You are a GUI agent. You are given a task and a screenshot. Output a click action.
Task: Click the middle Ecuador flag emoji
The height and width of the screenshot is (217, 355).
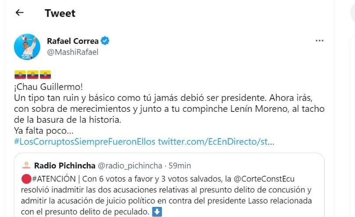[32, 75]
